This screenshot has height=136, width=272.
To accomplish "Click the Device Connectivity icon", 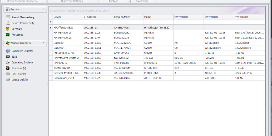I will point(8,23).
